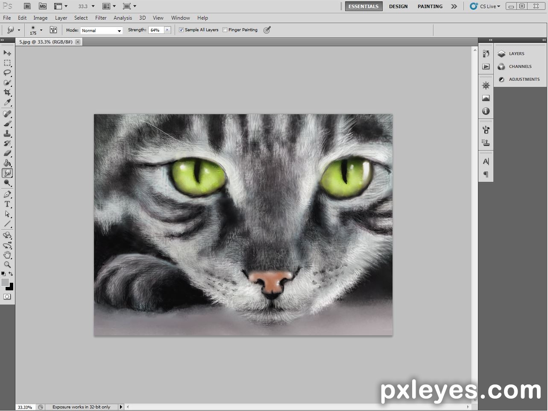Screen dimensions: 548x411
Task: Open the Image menu
Action: pyautogui.click(x=41, y=18)
